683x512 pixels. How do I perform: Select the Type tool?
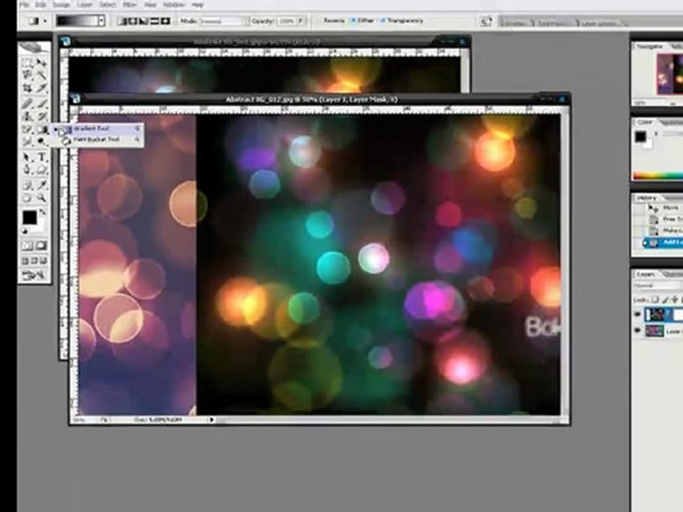coord(41,156)
